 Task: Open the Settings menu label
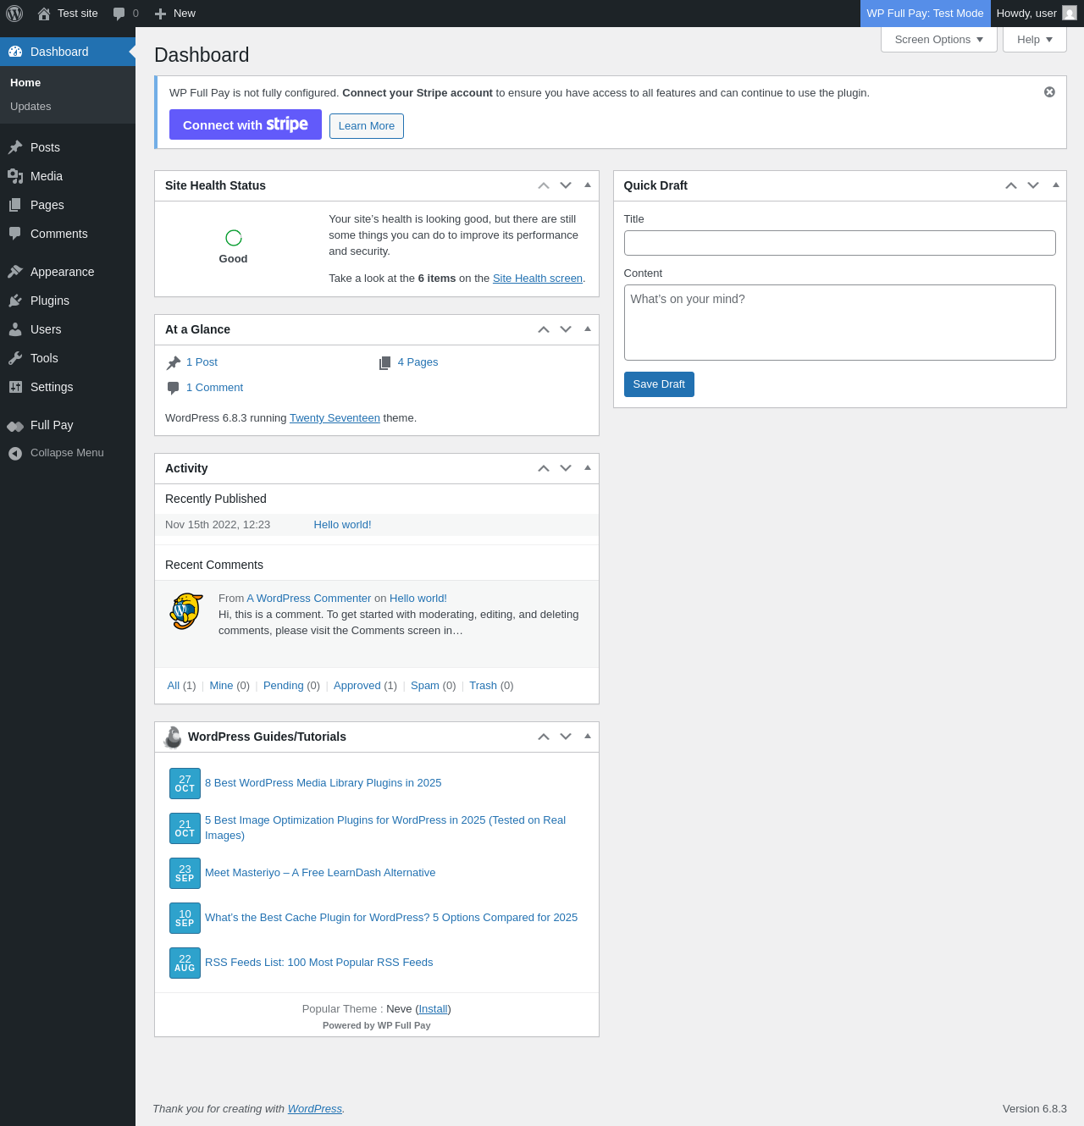(52, 387)
